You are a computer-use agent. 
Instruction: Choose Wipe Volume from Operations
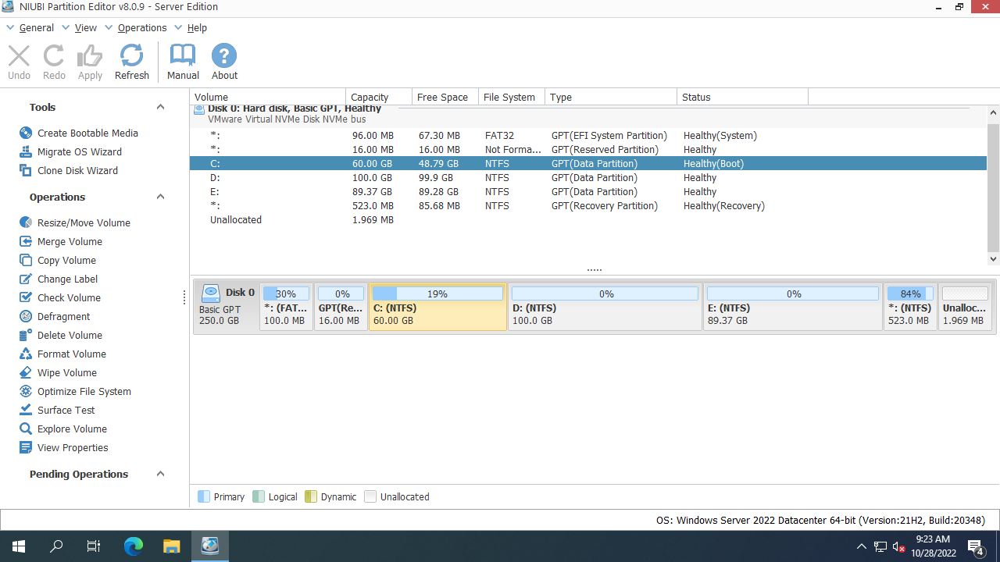(66, 373)
